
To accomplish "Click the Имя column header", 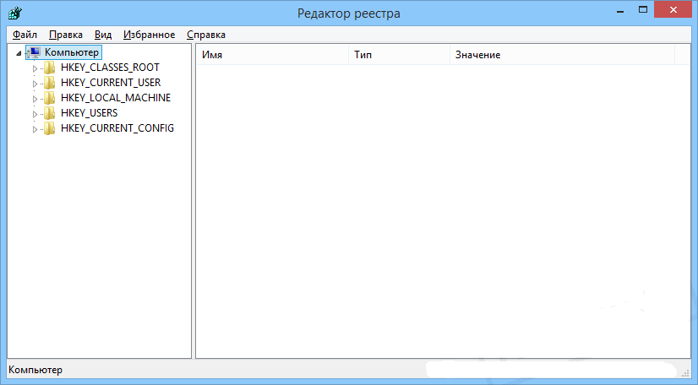I will pos(271,55).
